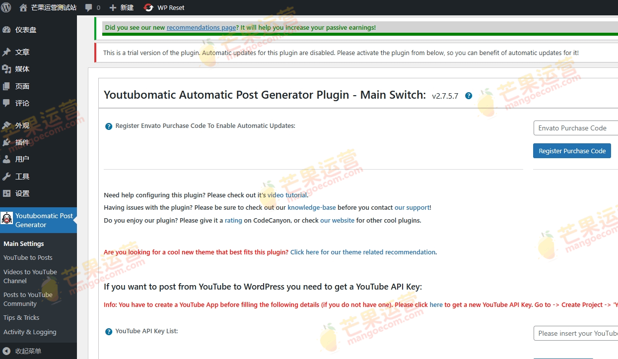The width and height of the screenshot is (618, 359).
Task: Open the WordPress logo menu
Action: click(x=6, y=7)
